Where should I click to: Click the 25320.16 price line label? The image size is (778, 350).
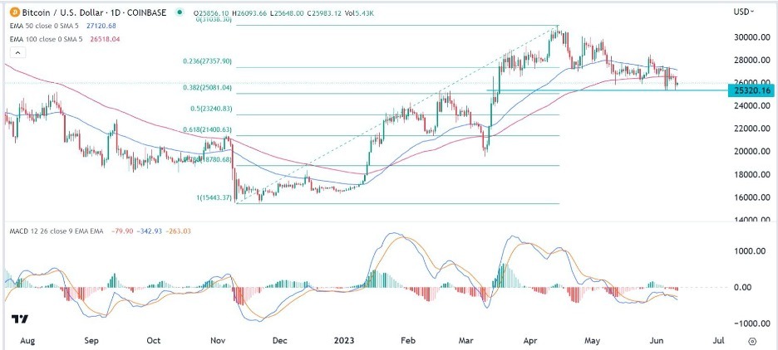pyautogui.click(x=751, y=90)
